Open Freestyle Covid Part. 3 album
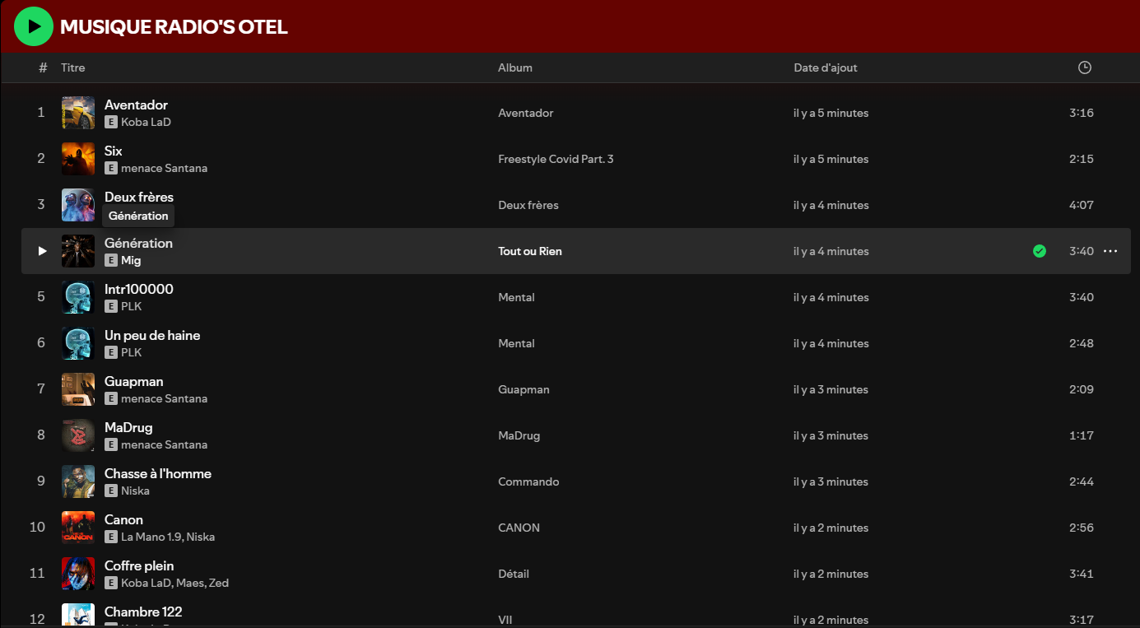Image resolution: width=1140 pixels, height=628 pixels. pyautogui.click(x=556, y=159)
